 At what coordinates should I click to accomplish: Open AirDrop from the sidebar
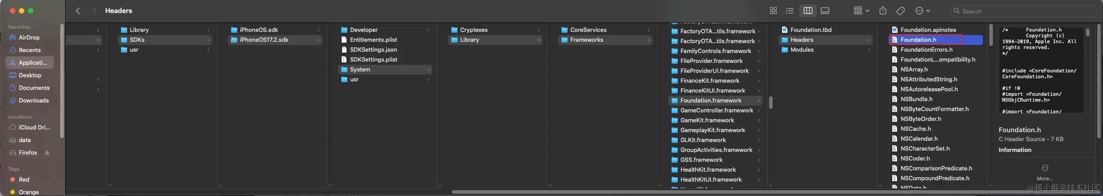tap(29, 38)
